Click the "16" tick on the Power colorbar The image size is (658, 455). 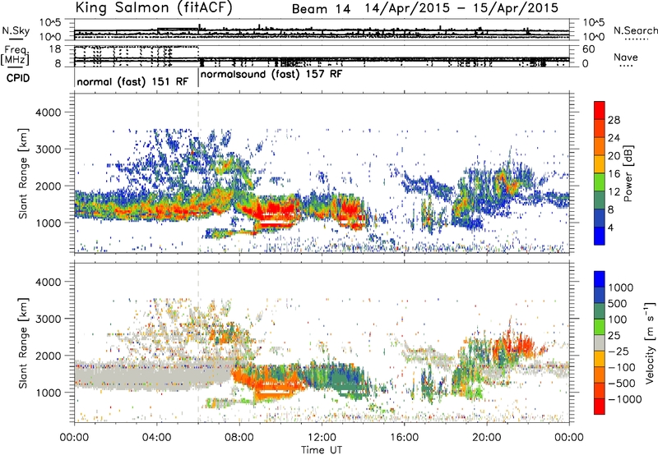pos(614,174)
